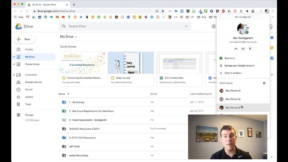The width and height of the screenshot is (288, 162).
Task: Click Manage your Google Account
Action: [x=243, y=66]
